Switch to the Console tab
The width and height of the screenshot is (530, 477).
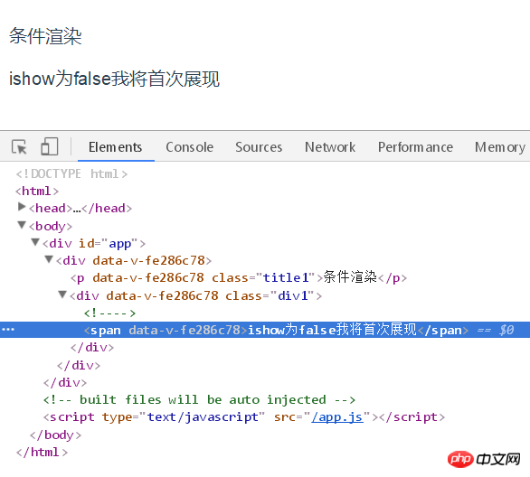tap(189, 147)
